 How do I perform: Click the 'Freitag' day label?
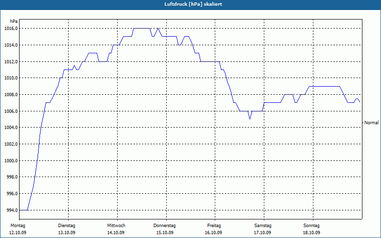(214, 226)
